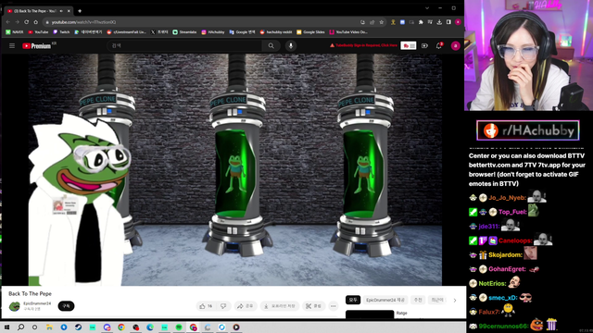Click chat username GohanEgret

pyautogui.click(x=507, y=269)
